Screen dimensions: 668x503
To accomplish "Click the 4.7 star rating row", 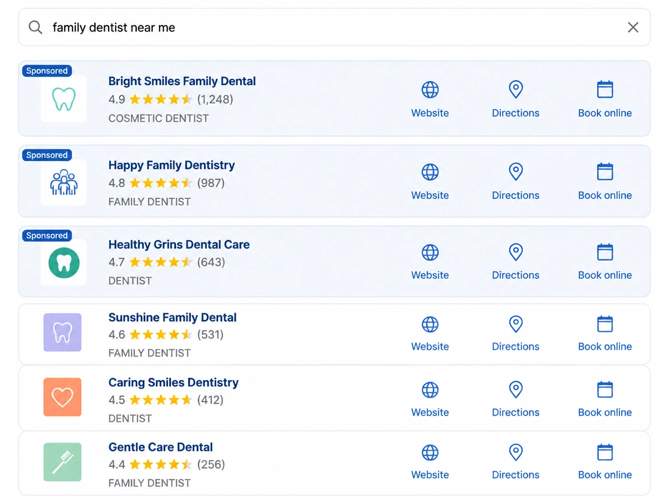I will [x=166, y=262].
